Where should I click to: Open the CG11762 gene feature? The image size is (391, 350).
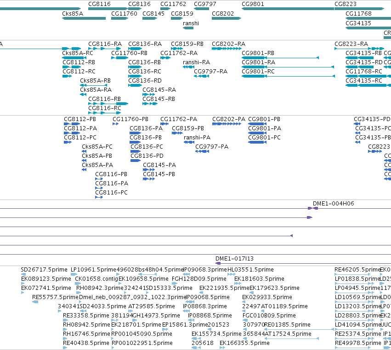(165, 9)
